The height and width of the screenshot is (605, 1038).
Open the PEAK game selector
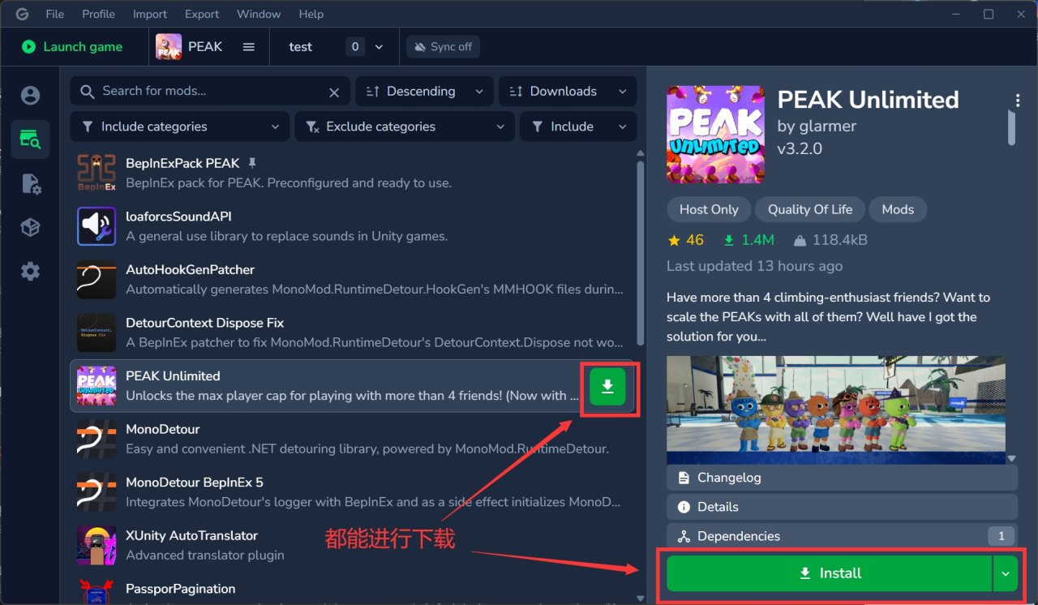click(x=206, y=47)
